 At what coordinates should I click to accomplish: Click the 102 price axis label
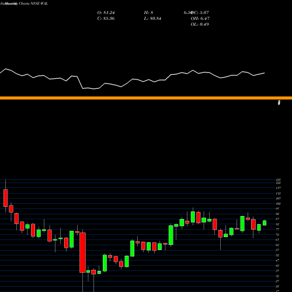tap(279, 204)
